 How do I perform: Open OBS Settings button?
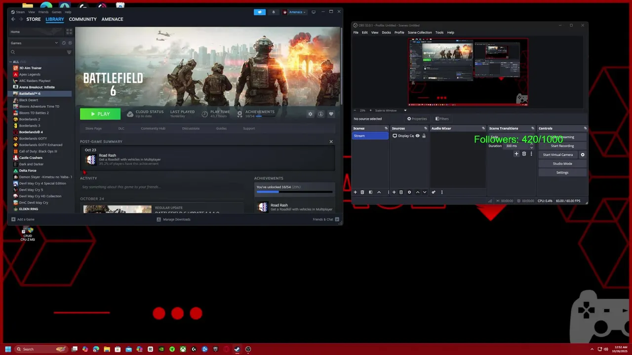[x=562, y=173]
